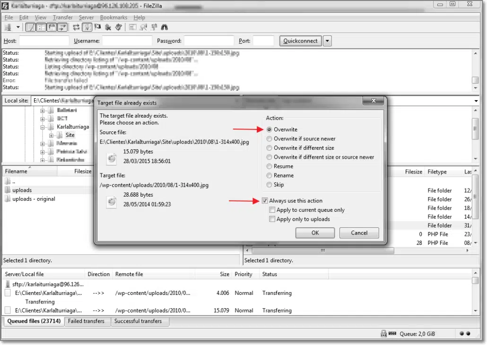The image size is (487, 345).
Task: Toggle synchronized browsing icon
Action: pos(154,27)
